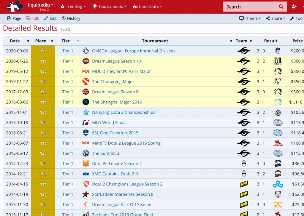The width and height of the screenshot is (304, 216).
Task: Click the edit link beside Detailed Results
Action: coord(66,29)
